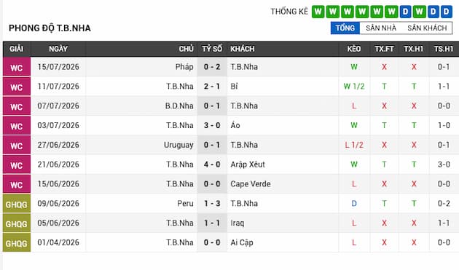Image resolution: width=459 pixels, height=270 pixels.
Task: Switch to the SÂN KHÁCH tab
Action: (427, 28)
